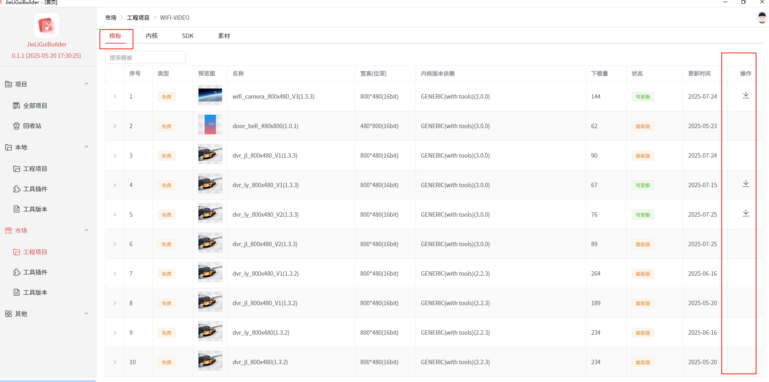
Task: Switch to the 内核 tab
Action: pyautogui.click(x=152, y=36)
